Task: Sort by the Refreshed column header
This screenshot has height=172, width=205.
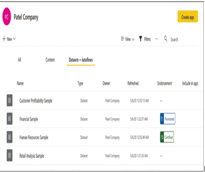Action: pos(133,83)
